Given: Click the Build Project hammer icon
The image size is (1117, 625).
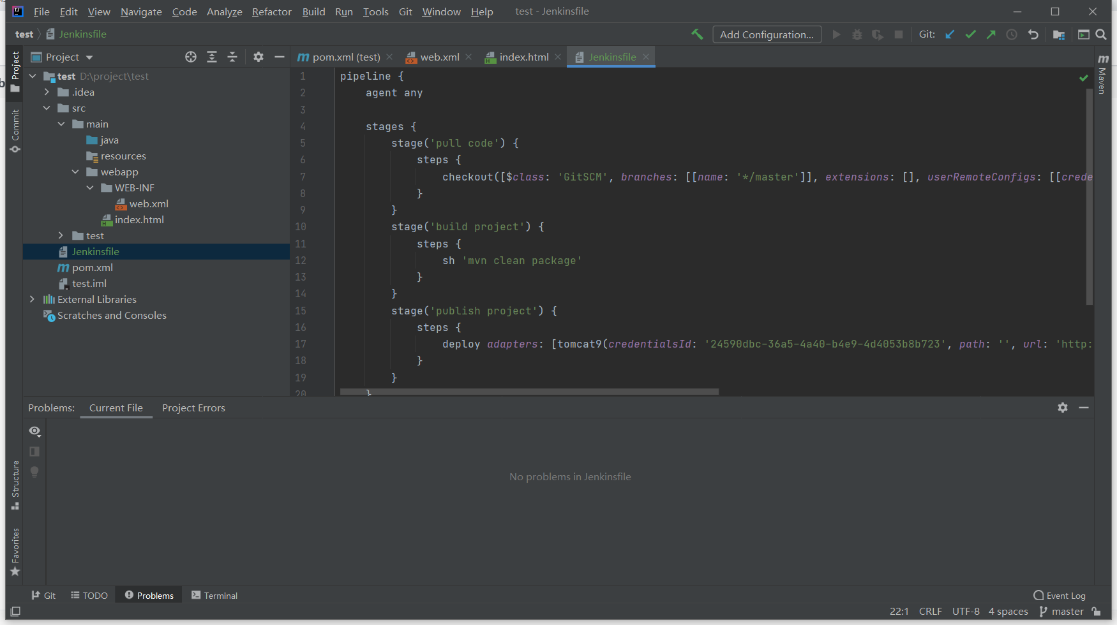Looking at the screenshot, I should click(697, 34).
